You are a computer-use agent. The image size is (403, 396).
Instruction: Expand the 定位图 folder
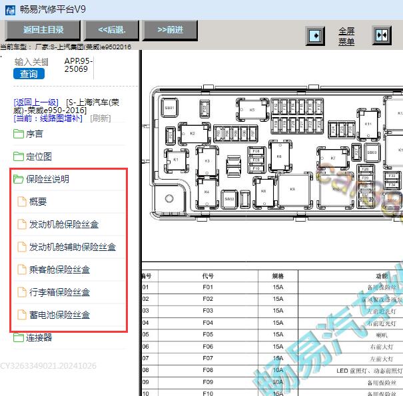tap(39, 156)
